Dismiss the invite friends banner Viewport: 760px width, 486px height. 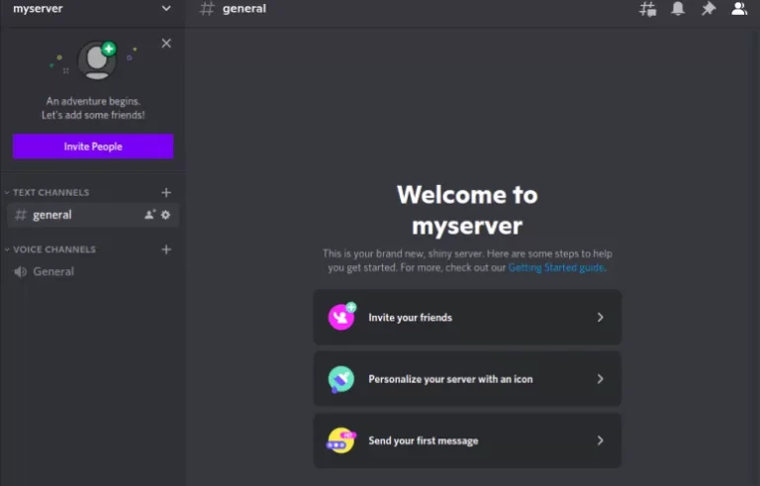(x=166, y=44)
